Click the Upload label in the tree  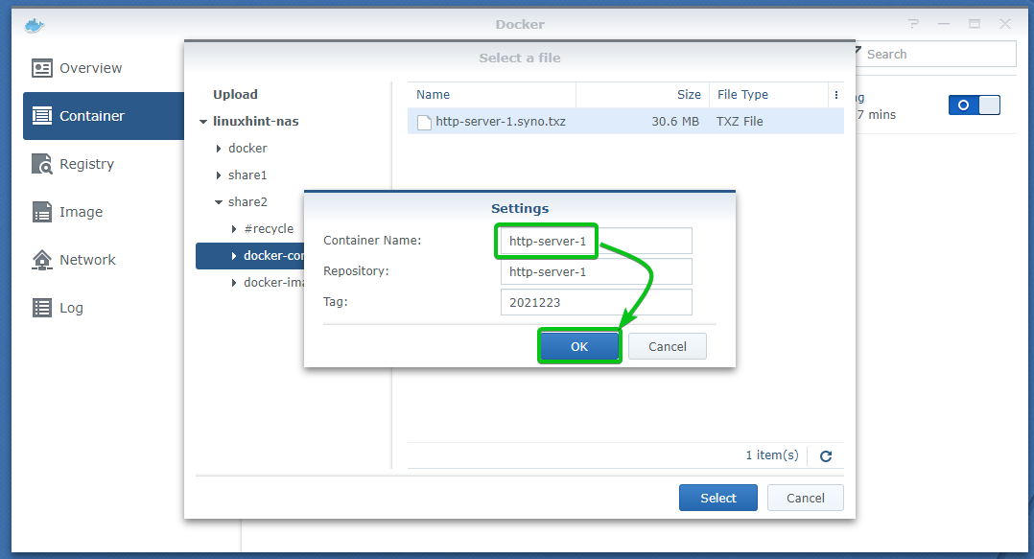coord(235,95)
